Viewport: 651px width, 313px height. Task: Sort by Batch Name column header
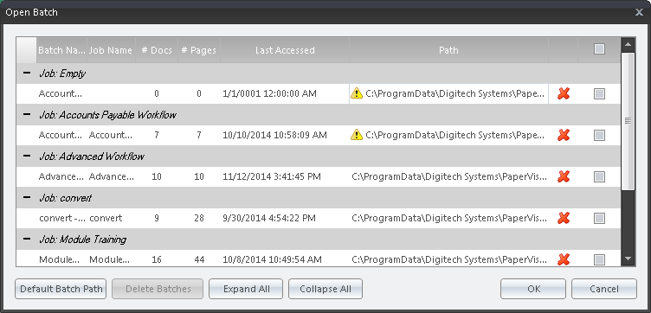point(61,50)
